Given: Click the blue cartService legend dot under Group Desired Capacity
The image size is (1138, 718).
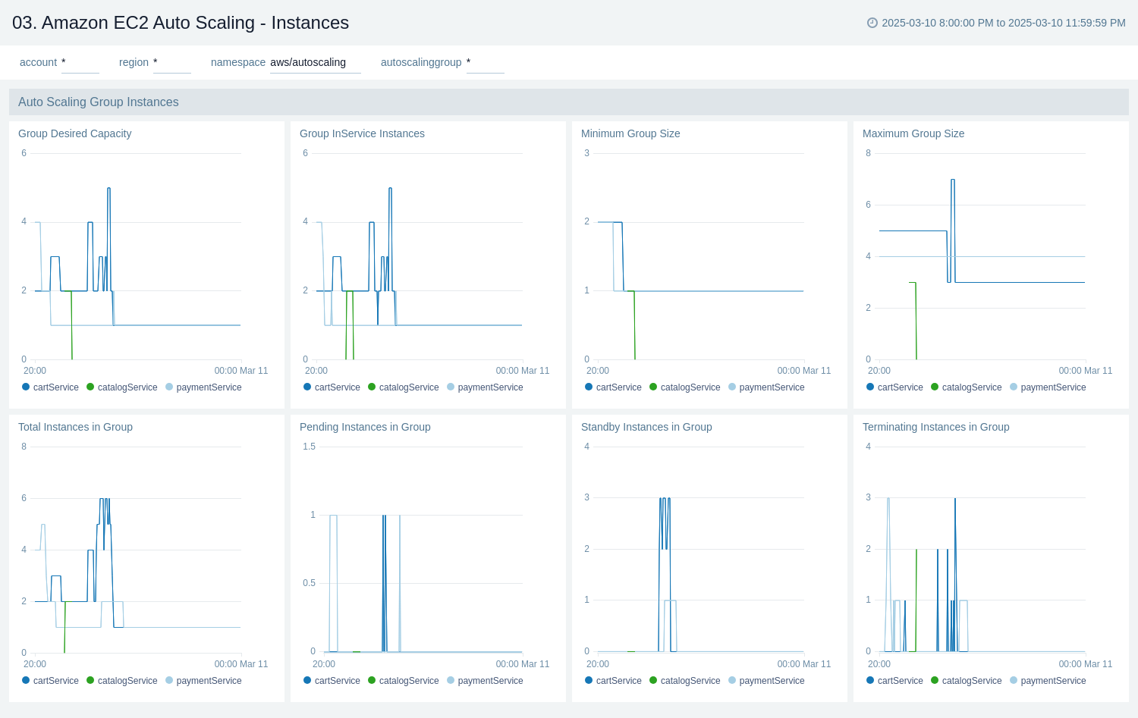Looking at the screenshot, I should point(25,387).
